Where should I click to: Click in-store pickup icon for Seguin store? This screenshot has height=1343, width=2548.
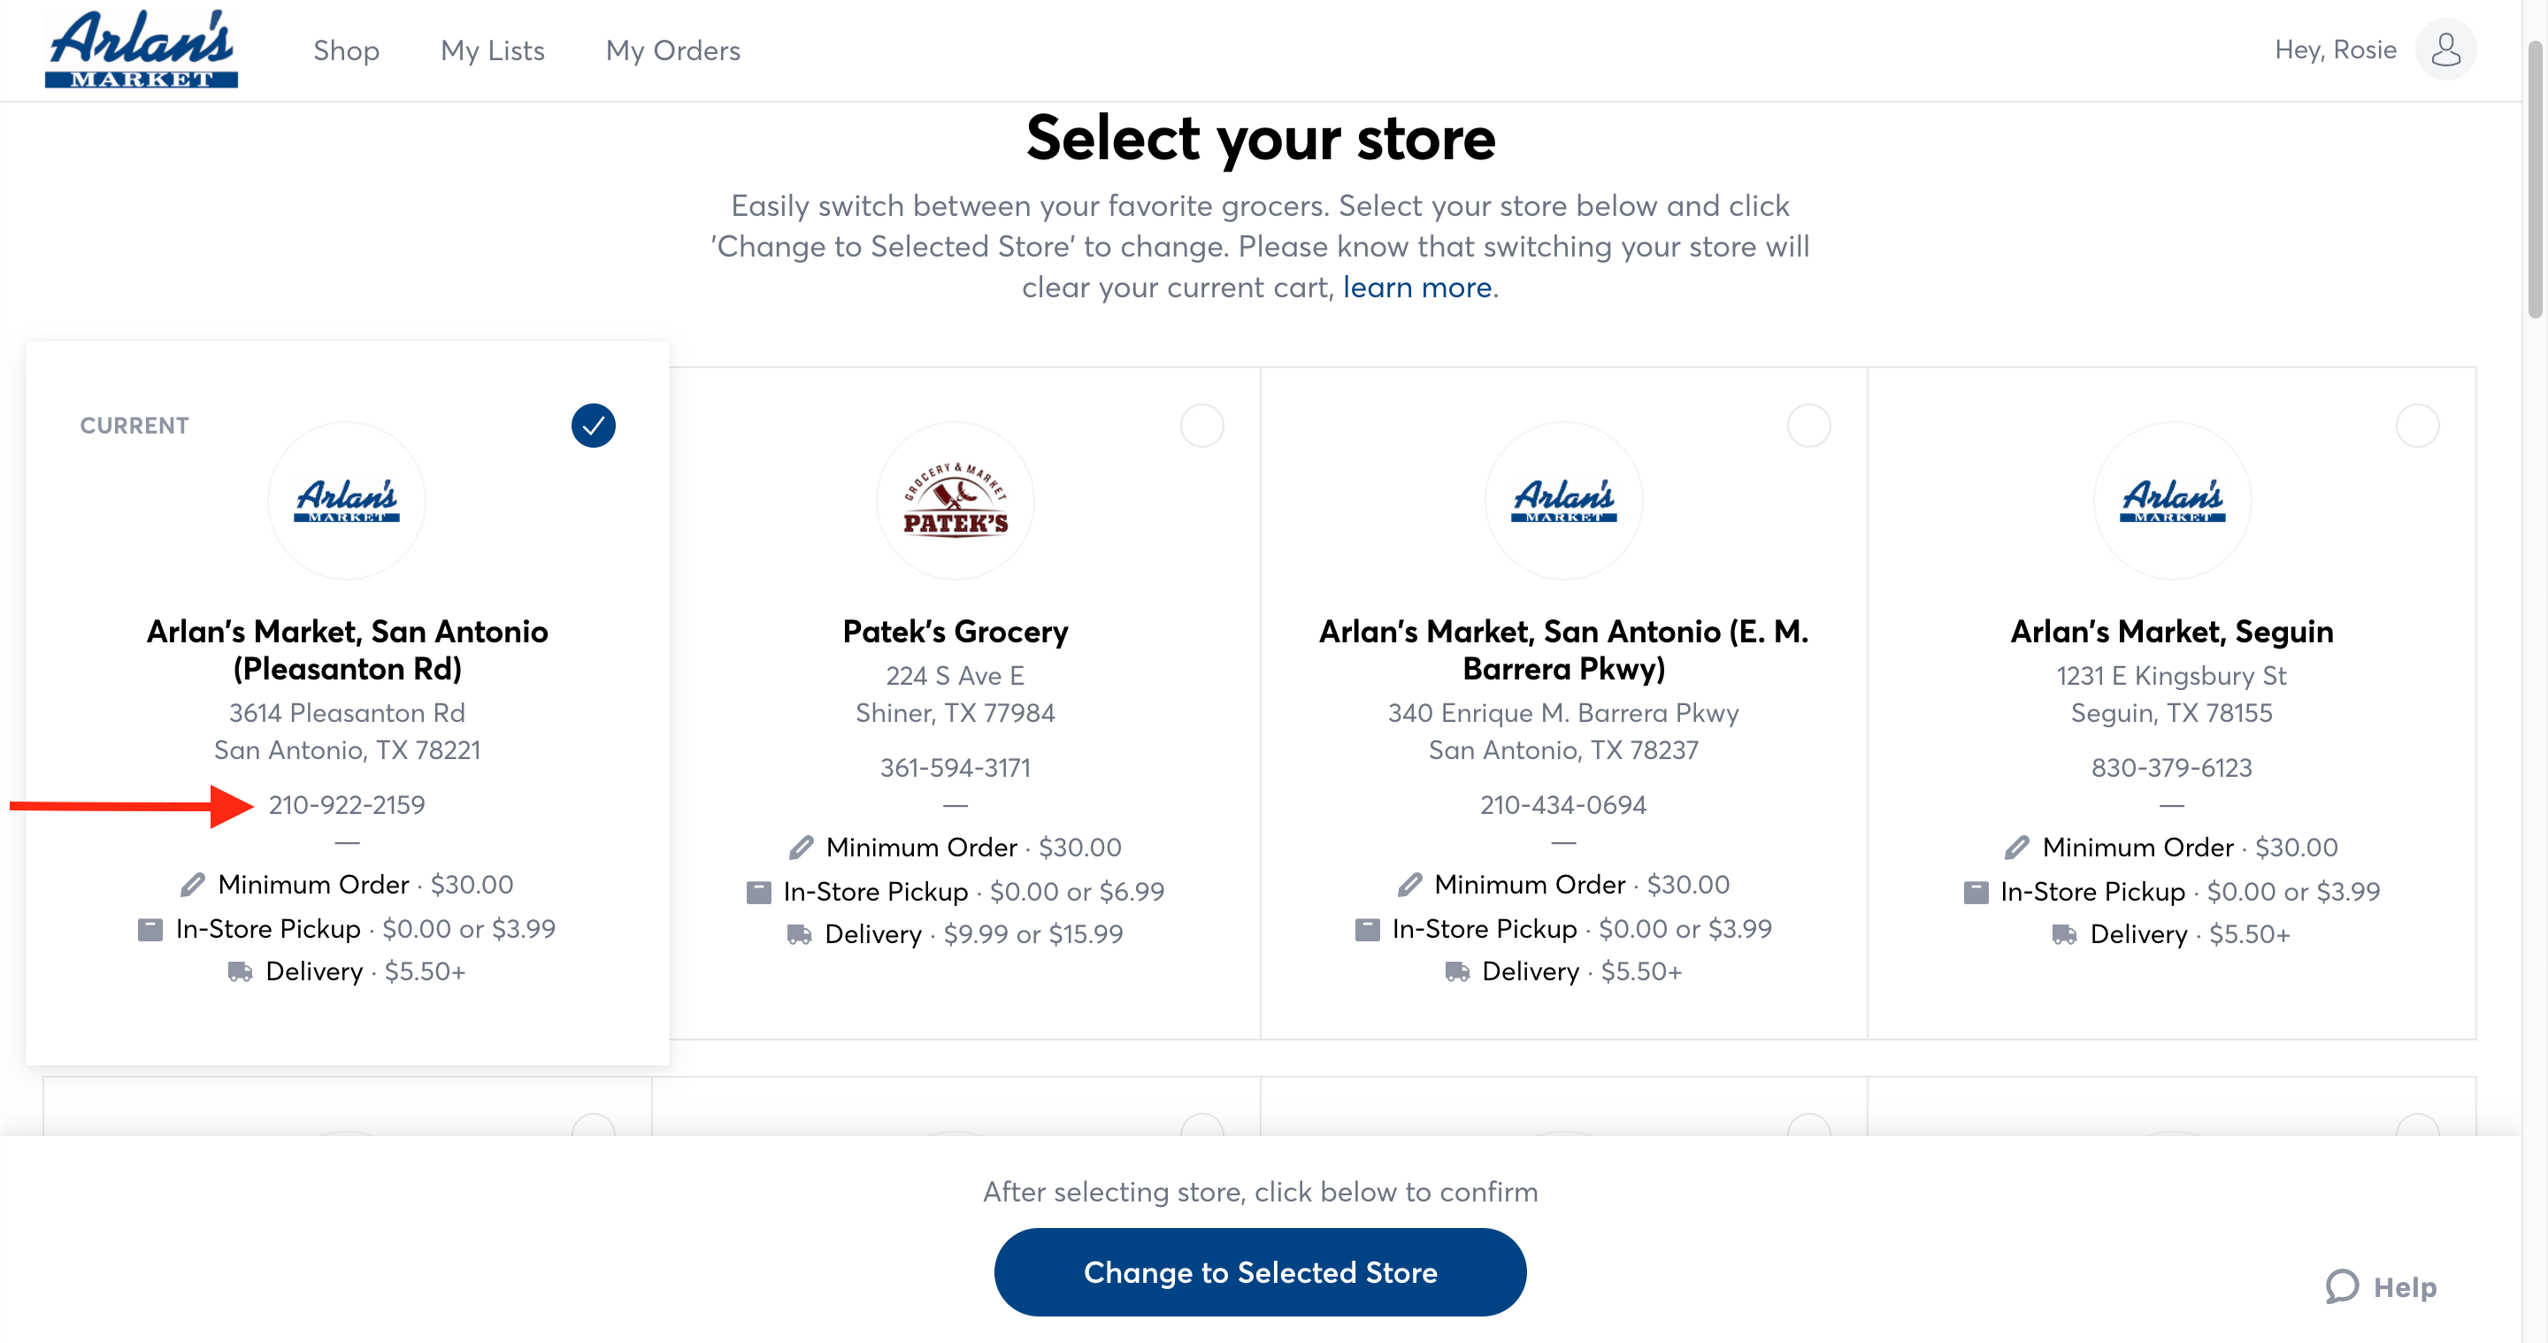1976,892
